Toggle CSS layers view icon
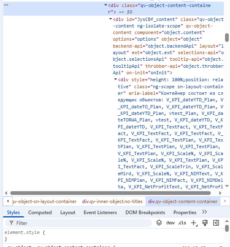Viewport: 230px width, 247px height. point(159,223)
